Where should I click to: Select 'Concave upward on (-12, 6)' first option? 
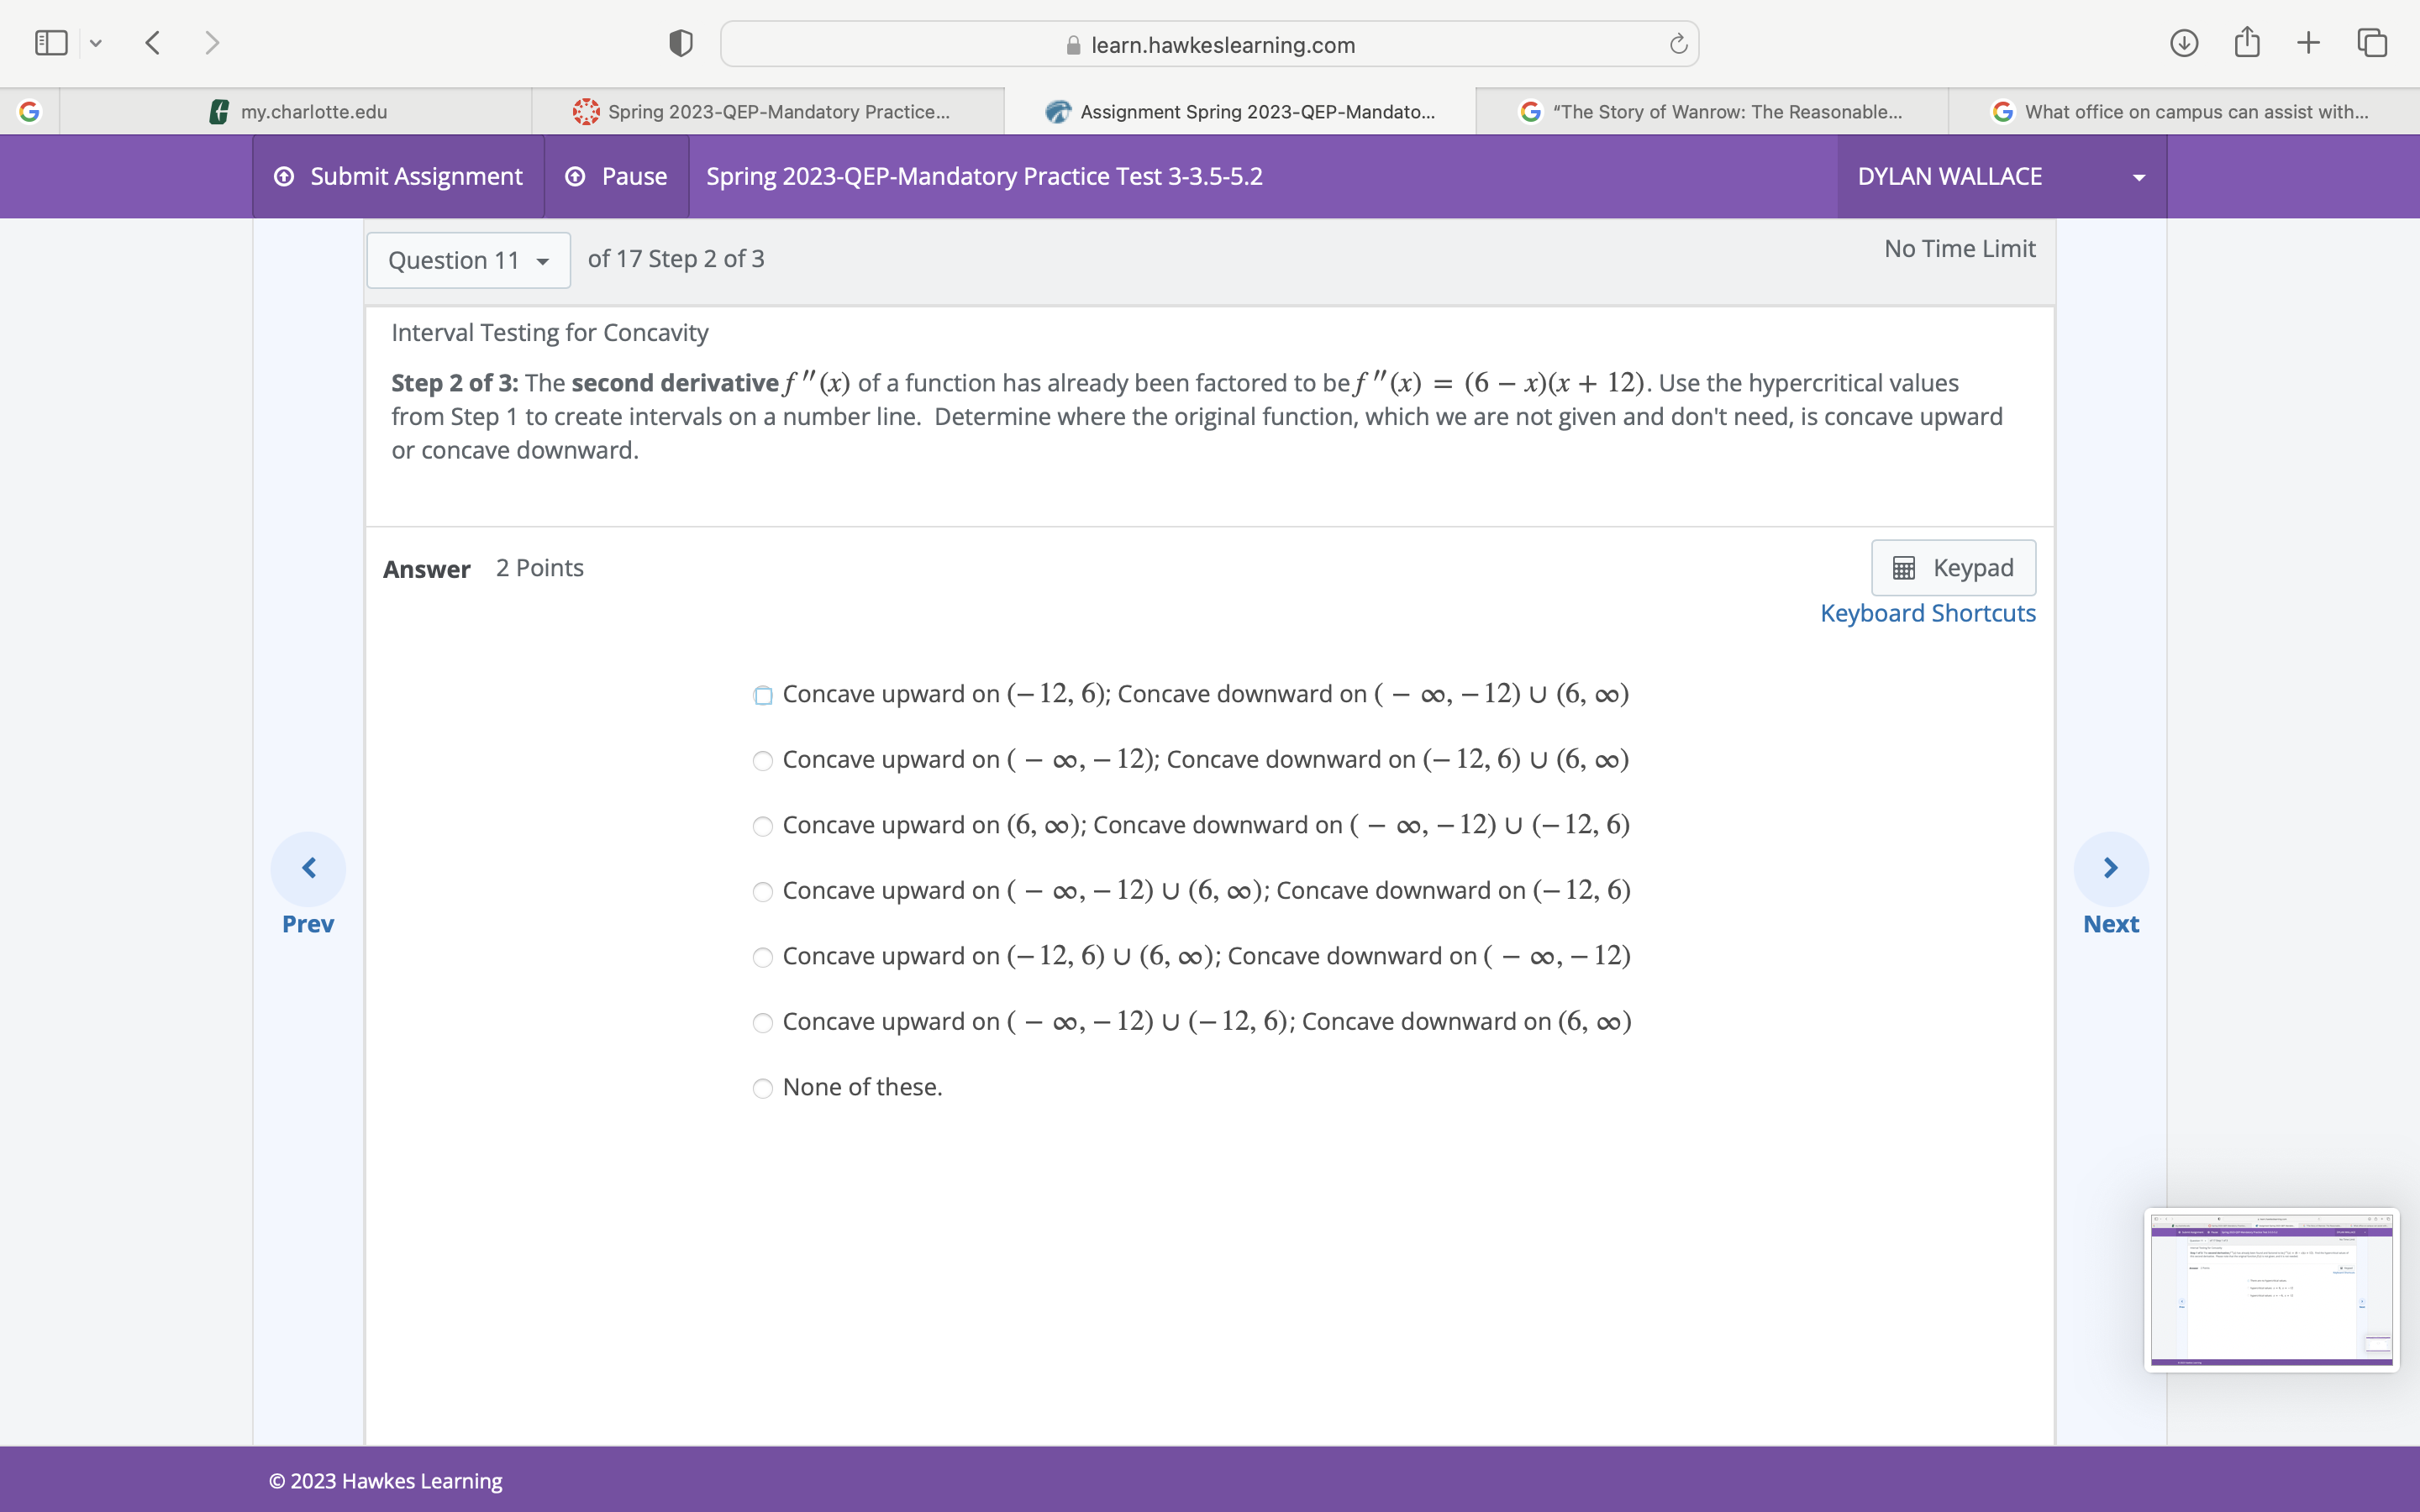pos(763,696)
